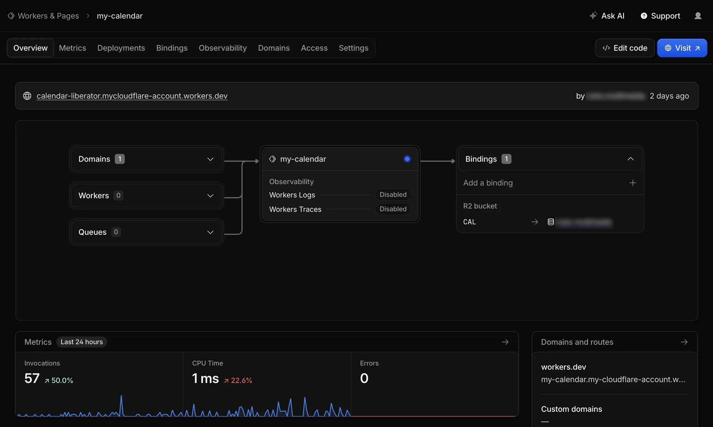713x427 pixels.
Task: Open the Support menu
Action: coord(660,16)
